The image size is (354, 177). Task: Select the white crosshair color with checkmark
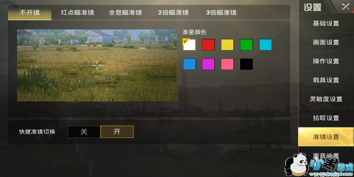pyautogui.click(x=189, y=45)
